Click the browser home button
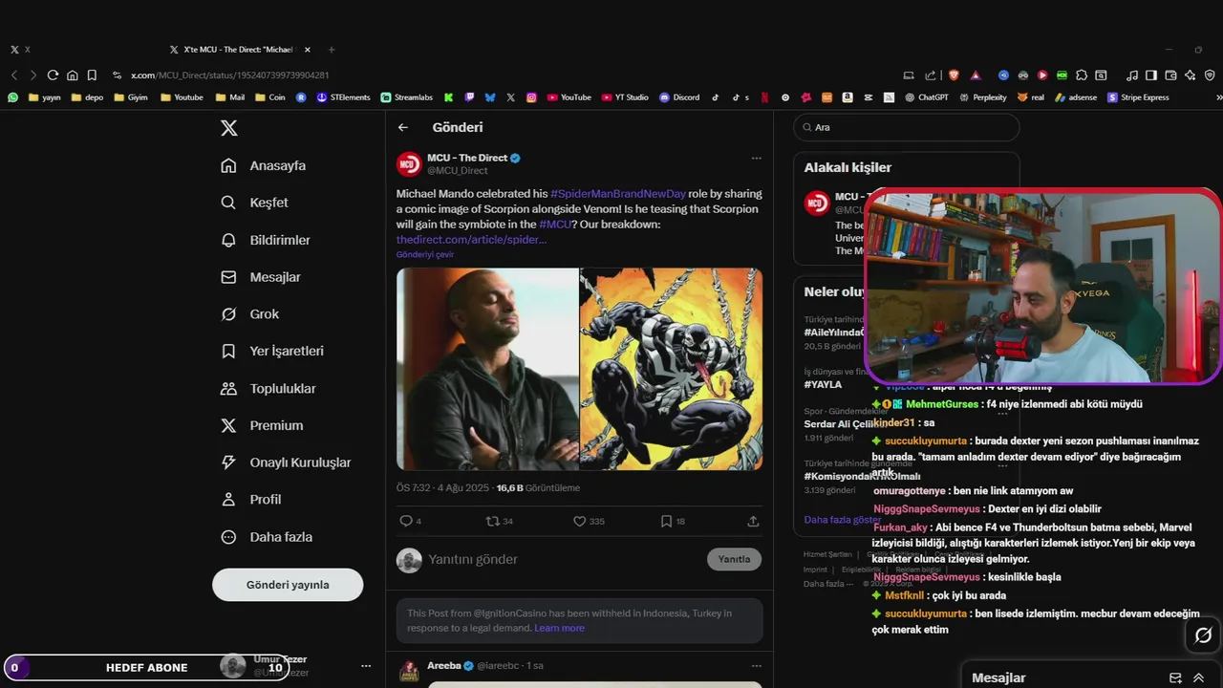The height and width of the screenshot is (688, 1223). coord(73,75)
